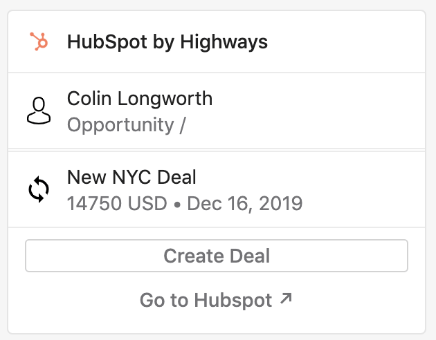Click the USD currency label
The image size is (436, 340).
[147, 203]
